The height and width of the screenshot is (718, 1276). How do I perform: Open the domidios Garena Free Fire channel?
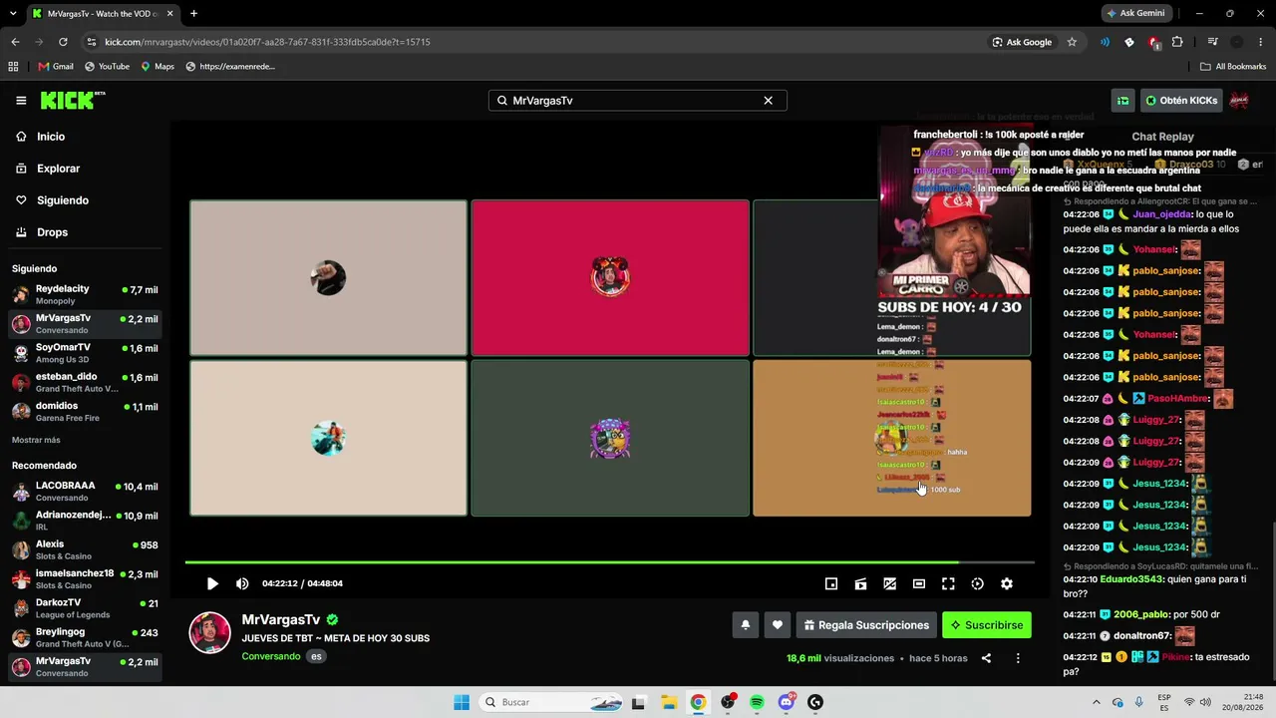click(85, 412)
